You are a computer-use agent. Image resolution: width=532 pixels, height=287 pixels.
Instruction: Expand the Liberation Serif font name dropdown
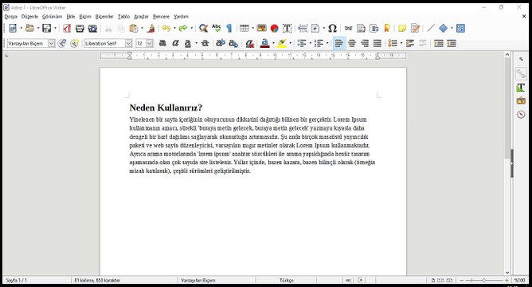[x=128, y=44]
